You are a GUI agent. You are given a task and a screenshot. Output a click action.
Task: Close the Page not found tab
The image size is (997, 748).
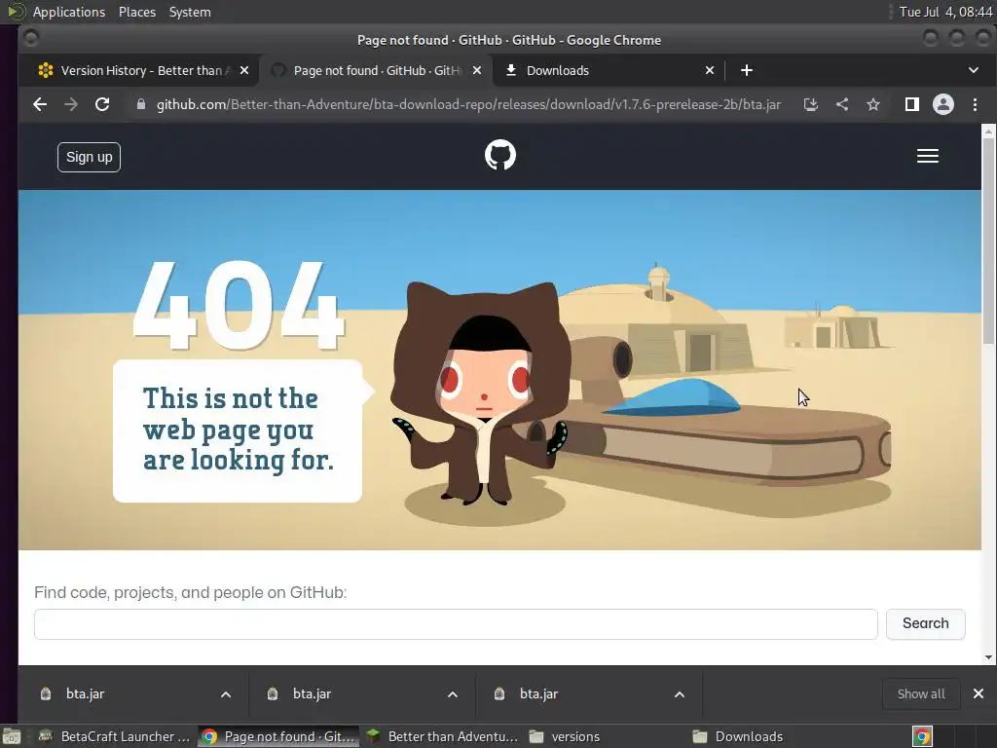click(x=477, y=70)
